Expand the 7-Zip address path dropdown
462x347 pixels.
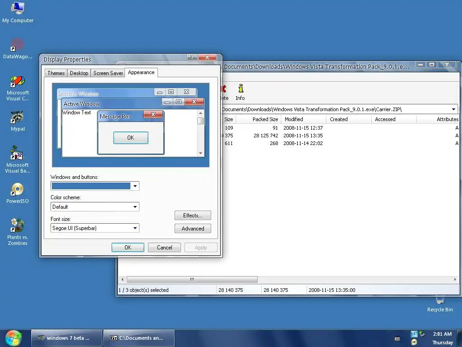pyautogui.click(x=453, y=109)
